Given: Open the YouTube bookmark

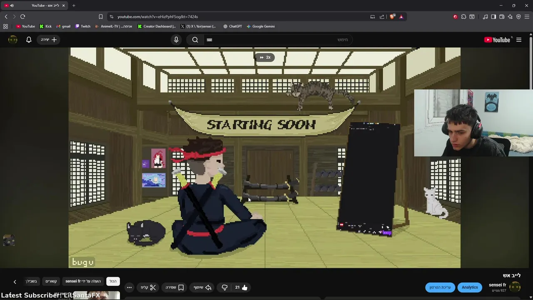Looking at the screenshot, I should click(x=25, y=26).
